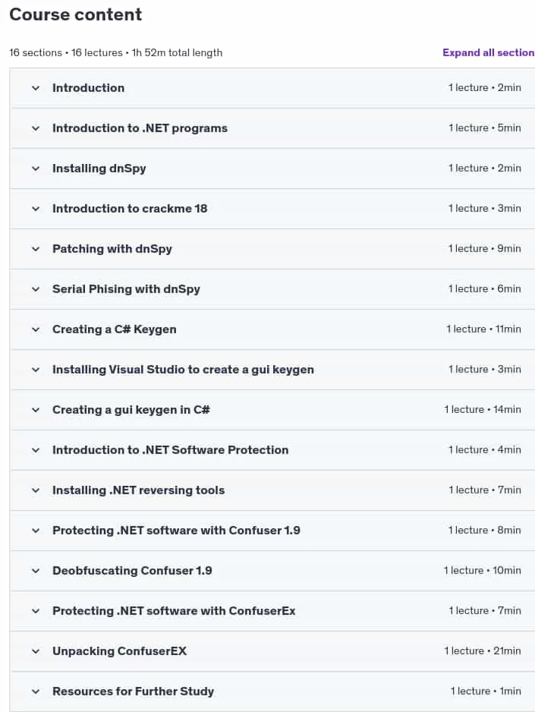Expand chevron next to Deobfuscating Confuser 1.9

(x=36, y=571)
